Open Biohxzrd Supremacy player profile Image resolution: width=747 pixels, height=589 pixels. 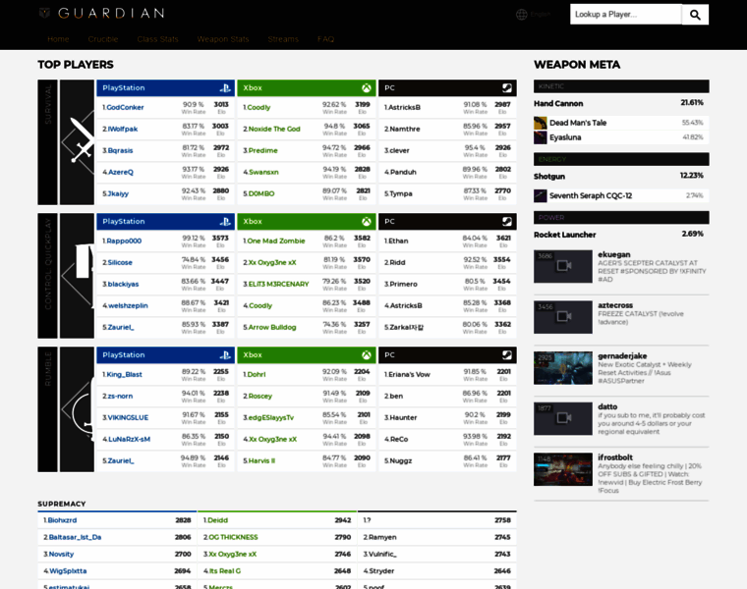pos(60,520)
